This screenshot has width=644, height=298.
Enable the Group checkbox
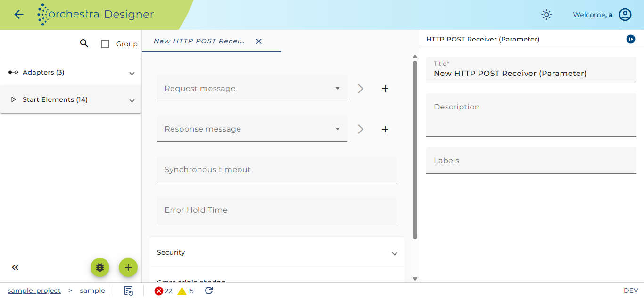[x=106, y=44]
